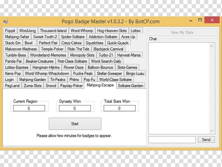
Task: Open the Lottso-Express tab
Action: click(17, 67)
